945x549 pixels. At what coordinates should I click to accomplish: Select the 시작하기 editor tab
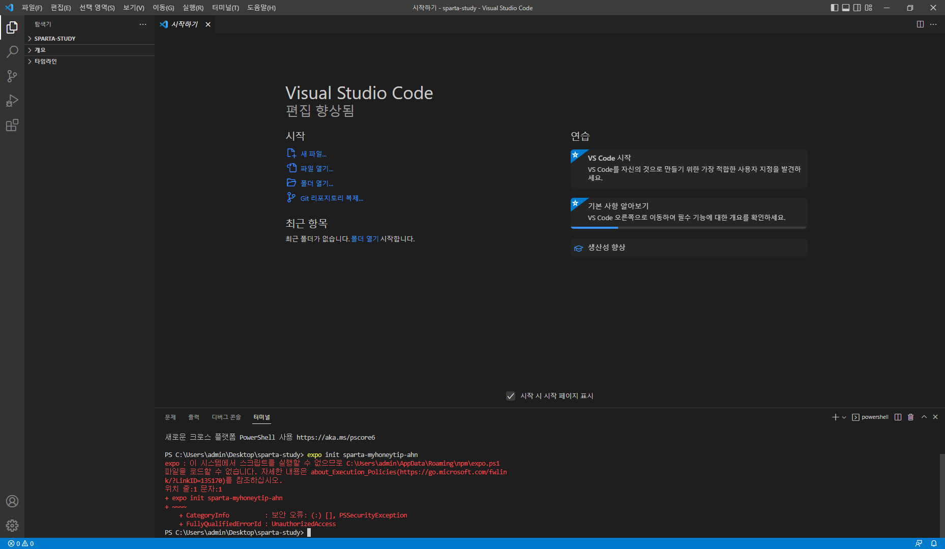(x=185, y=24)
